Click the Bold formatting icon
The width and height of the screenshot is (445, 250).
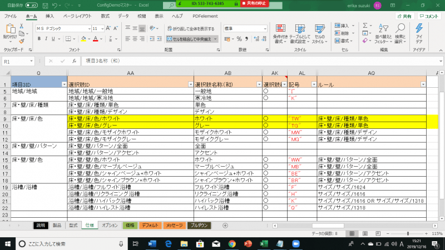click(x=39, y=39)
